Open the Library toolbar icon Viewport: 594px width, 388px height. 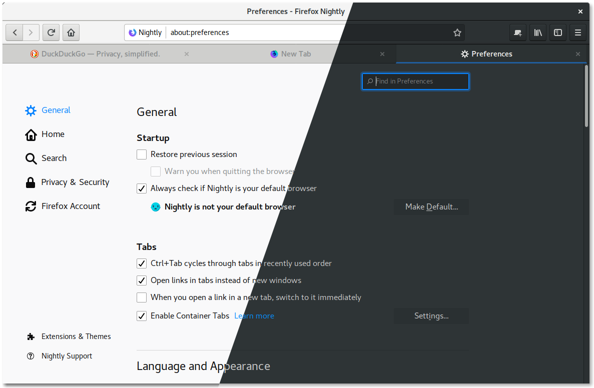point(538,32)
